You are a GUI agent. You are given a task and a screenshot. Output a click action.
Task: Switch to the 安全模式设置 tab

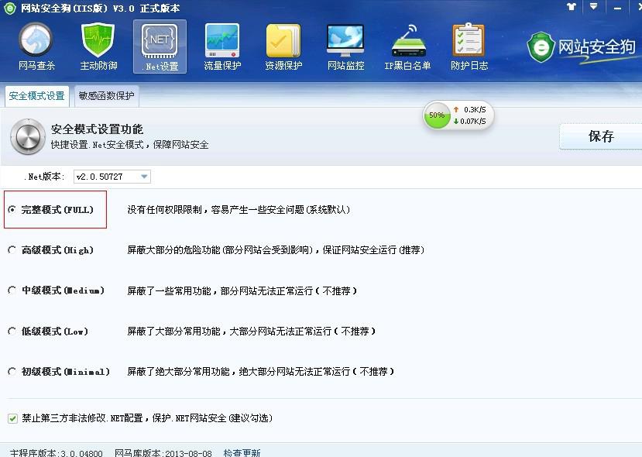(37, 96)
